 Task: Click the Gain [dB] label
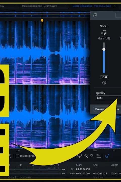[104, 38]
